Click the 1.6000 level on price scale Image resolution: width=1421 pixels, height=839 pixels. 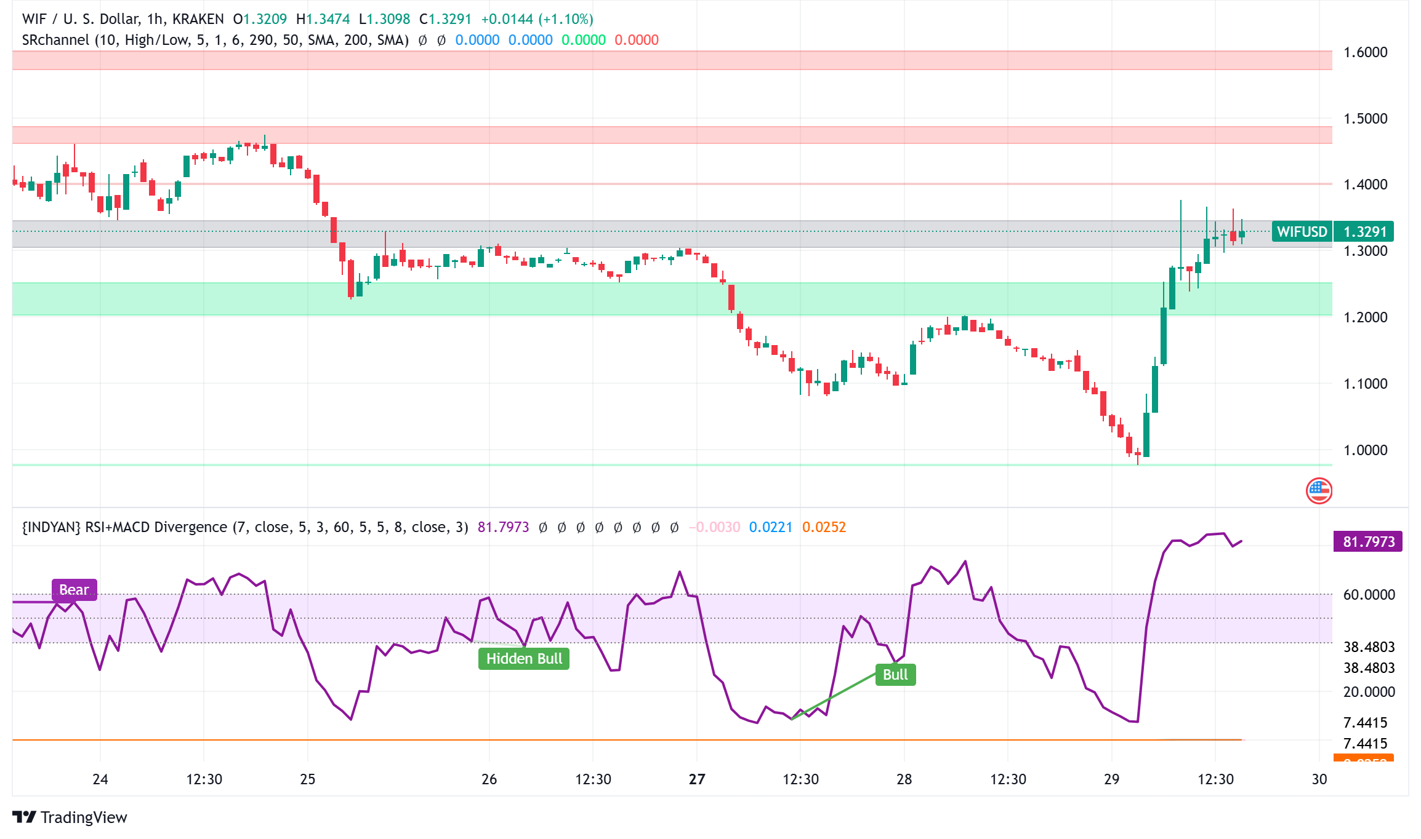click(1365, 52)
